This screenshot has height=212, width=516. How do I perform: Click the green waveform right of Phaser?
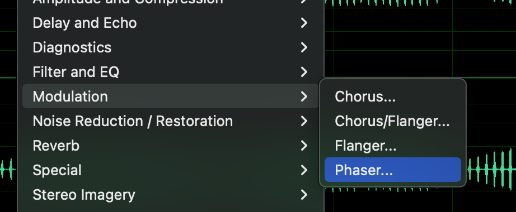point(491,169)
